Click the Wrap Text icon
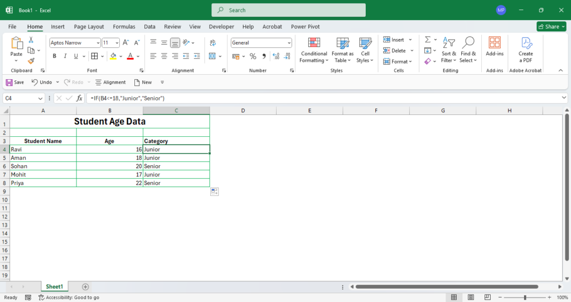This screenshot has height=302, width=571. [x=212, y=42]
